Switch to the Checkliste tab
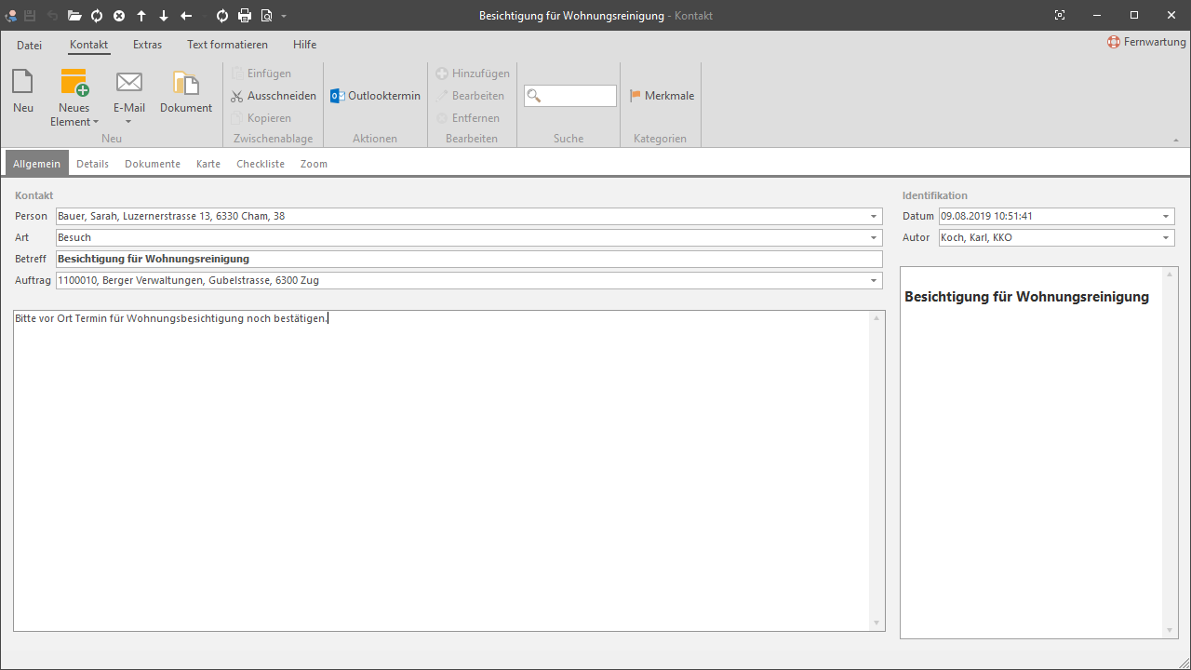The image size is (1191, 670). 261,164
